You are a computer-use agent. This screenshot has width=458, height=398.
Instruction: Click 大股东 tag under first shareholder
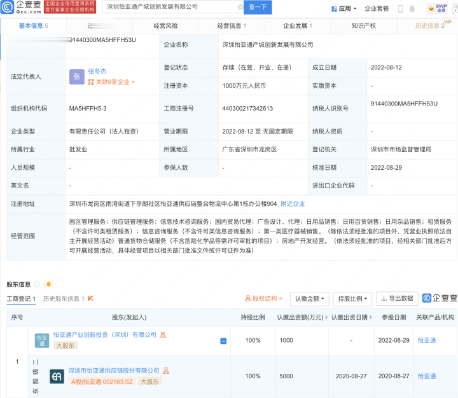point(65,346)
